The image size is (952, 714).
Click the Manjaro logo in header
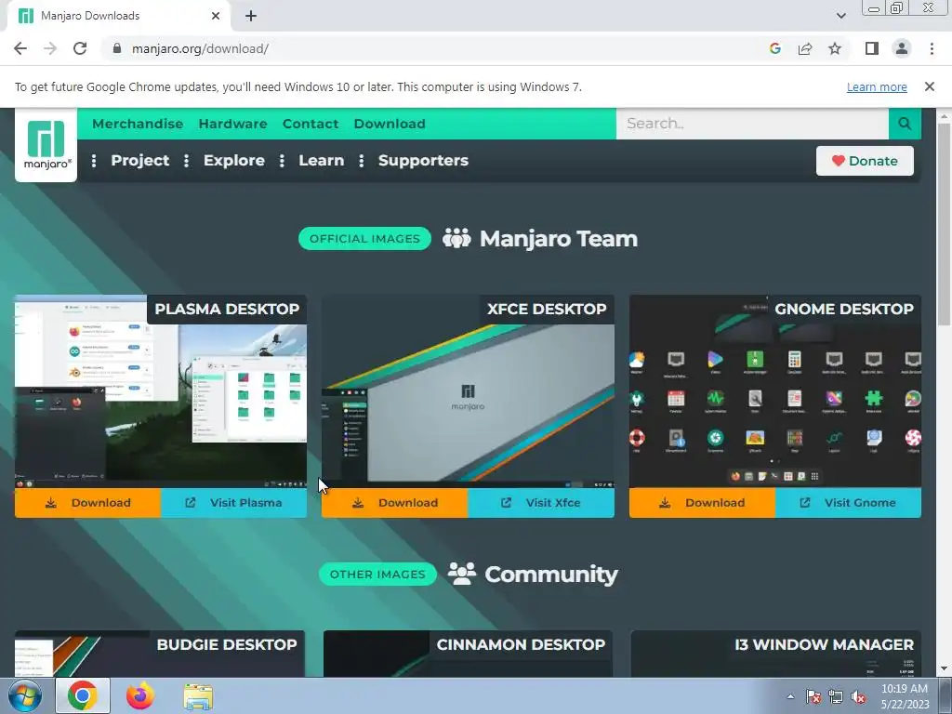pyautogui.click(x=46, y=145)
